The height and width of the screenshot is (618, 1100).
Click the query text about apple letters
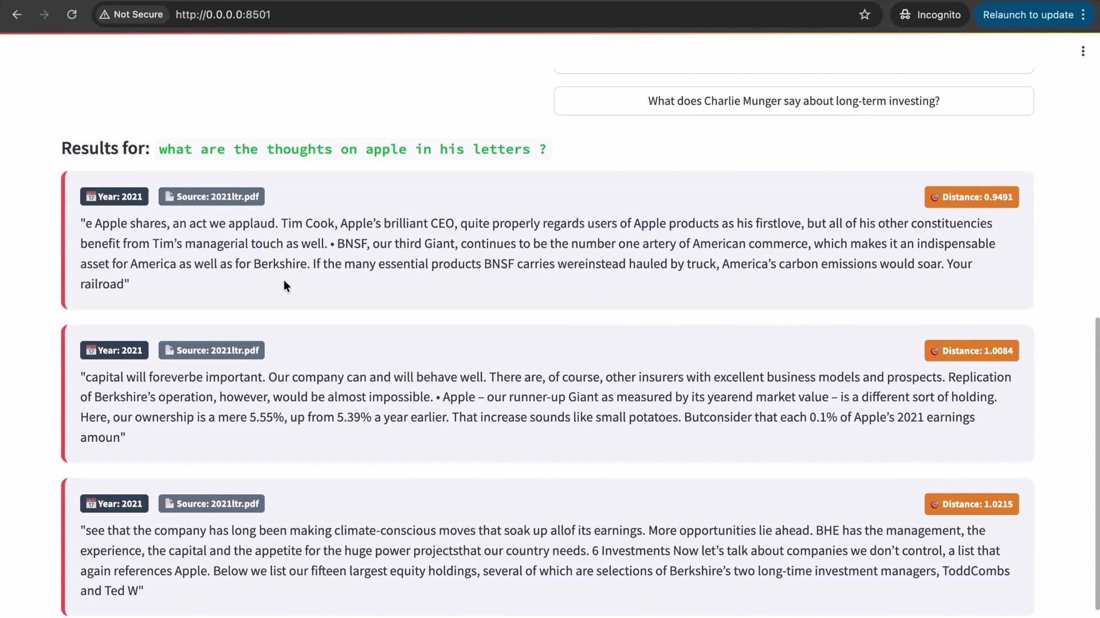click(352, 149)
